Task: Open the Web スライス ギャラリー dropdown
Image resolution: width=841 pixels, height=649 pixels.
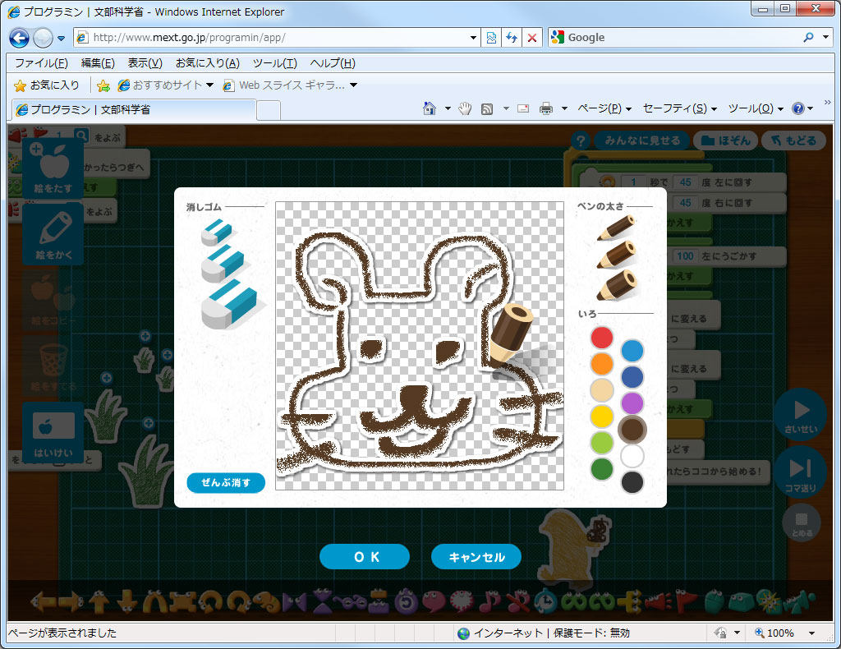Action: pyautogui.click(x=290, y=85)
